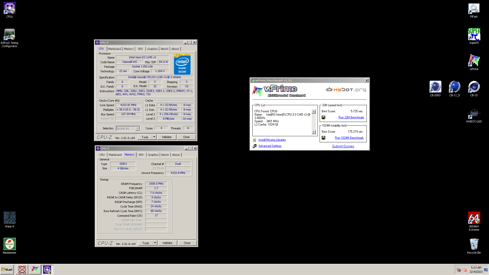Click Validate in upper CPU-Z window
The width and height of the screenshot is (489, 275).
167,137
